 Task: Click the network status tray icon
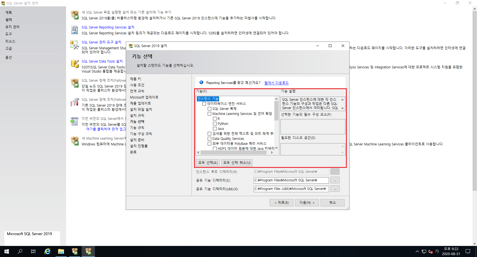click(424, 251)
